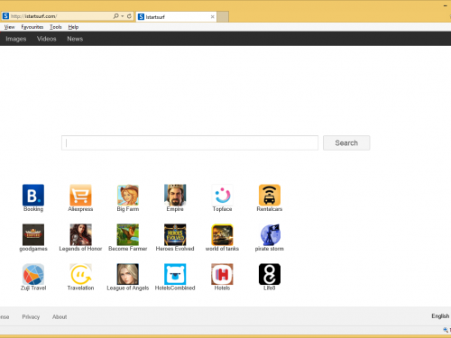
Task: Open the Favourites menu
Action: [x=32, y=27]
